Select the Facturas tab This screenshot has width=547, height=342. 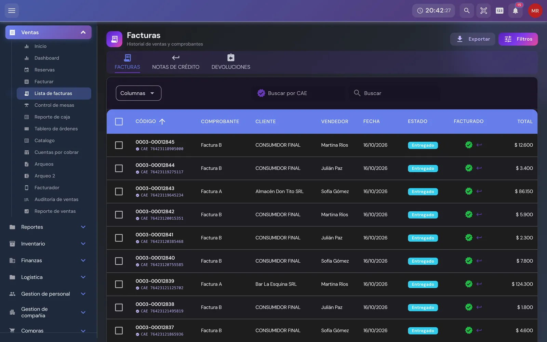pos(127,62)
